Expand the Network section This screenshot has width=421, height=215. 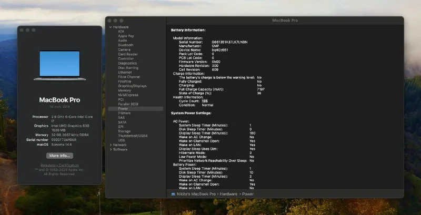click(111, 145)
